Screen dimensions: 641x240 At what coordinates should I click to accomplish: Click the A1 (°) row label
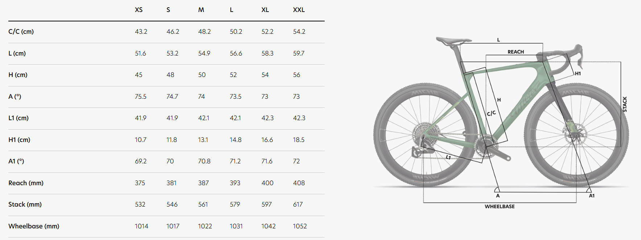coord(16,161)
